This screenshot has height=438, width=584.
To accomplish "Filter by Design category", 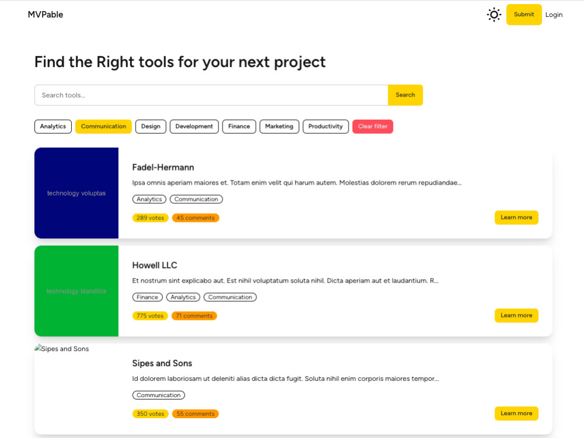I will pos(151,126).
